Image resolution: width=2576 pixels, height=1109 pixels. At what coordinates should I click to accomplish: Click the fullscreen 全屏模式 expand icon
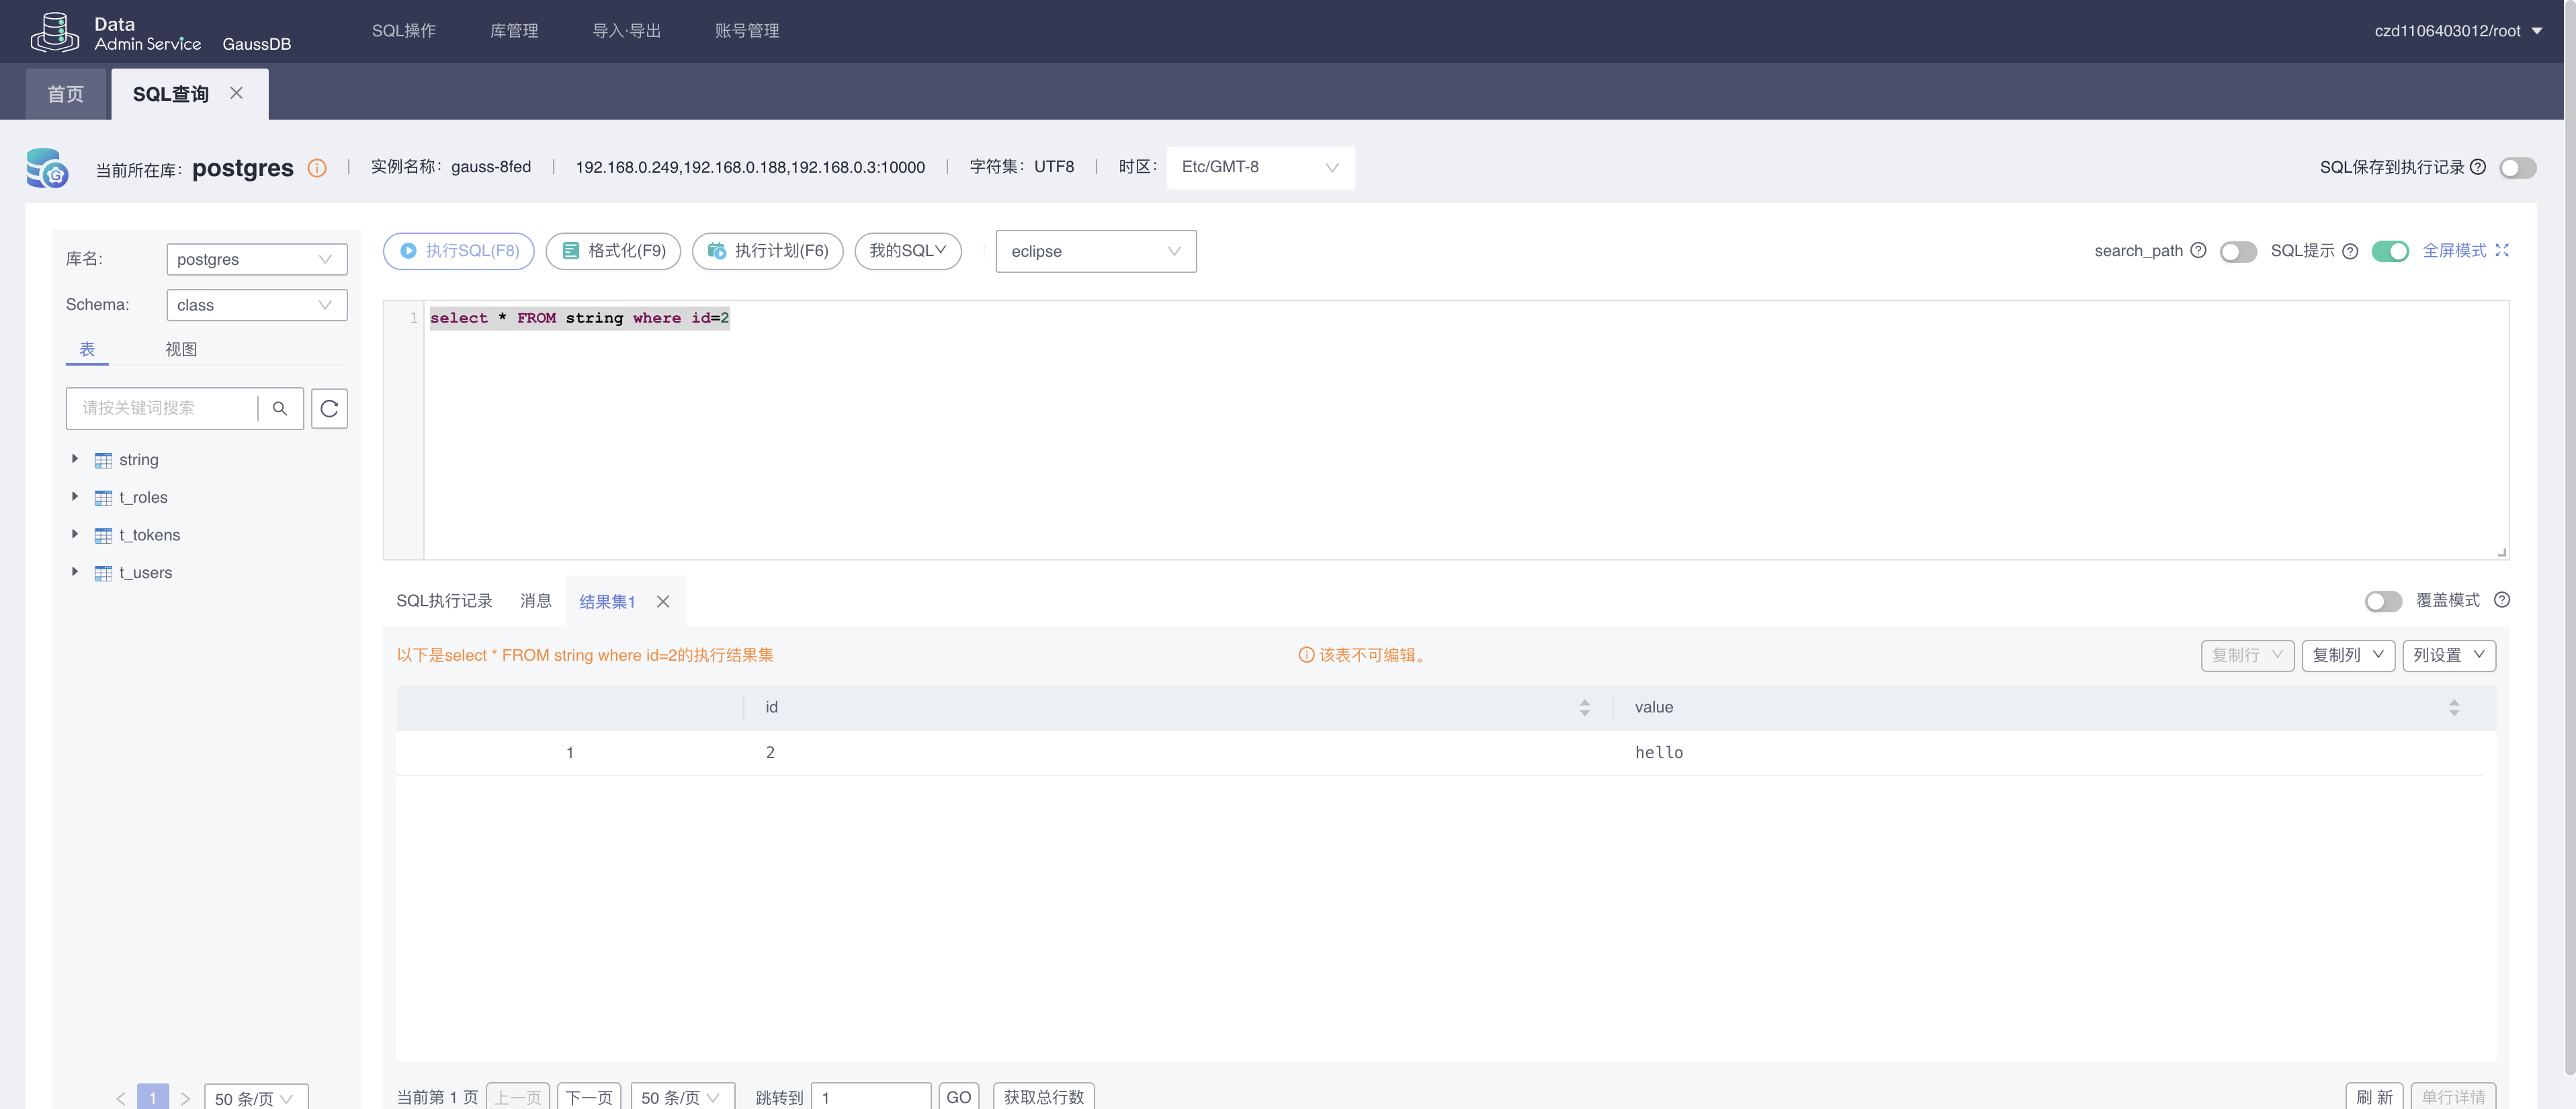point(2502,250)
